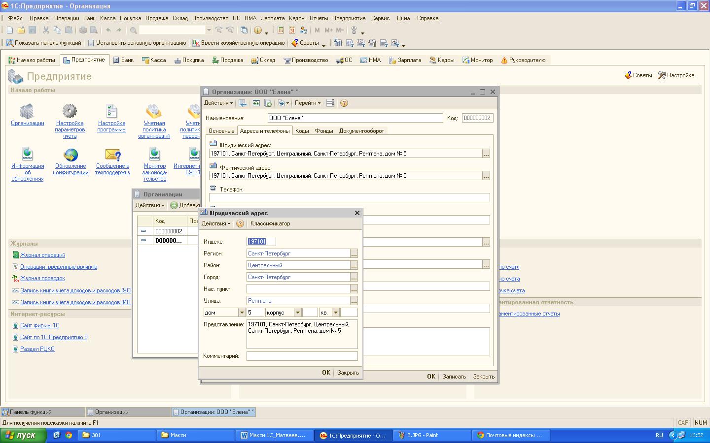The image size is (710, 443).
Task: Open the Настройка программы icon
Action: point(112,111)
